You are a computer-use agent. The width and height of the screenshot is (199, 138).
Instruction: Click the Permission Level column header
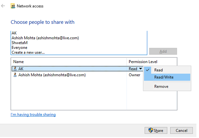(143, 62)
